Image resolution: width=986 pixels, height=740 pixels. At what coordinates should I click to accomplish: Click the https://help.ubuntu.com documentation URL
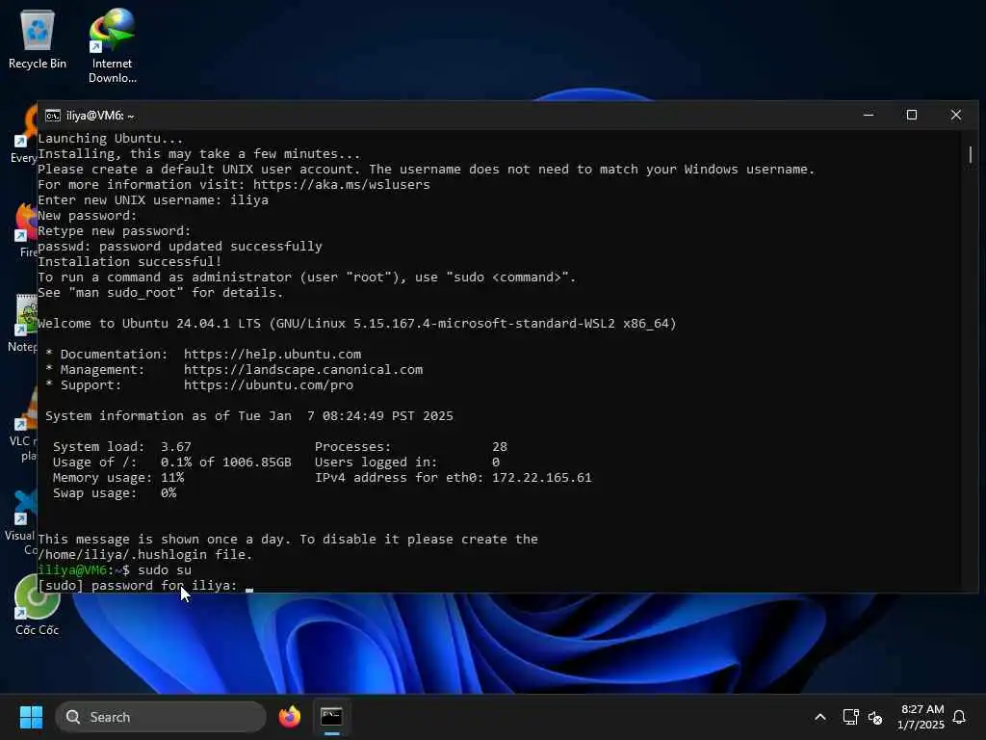(x=272, y=355)
